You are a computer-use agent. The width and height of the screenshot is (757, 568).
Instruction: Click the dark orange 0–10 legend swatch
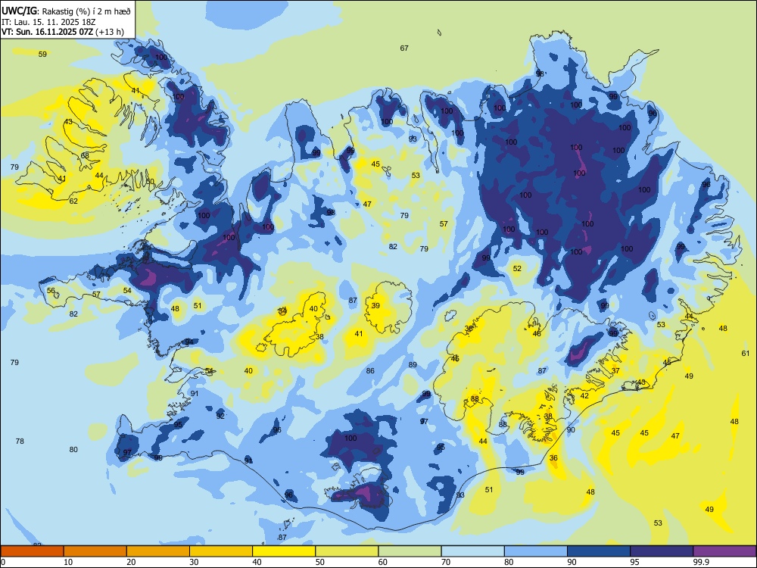click(32, 551)
